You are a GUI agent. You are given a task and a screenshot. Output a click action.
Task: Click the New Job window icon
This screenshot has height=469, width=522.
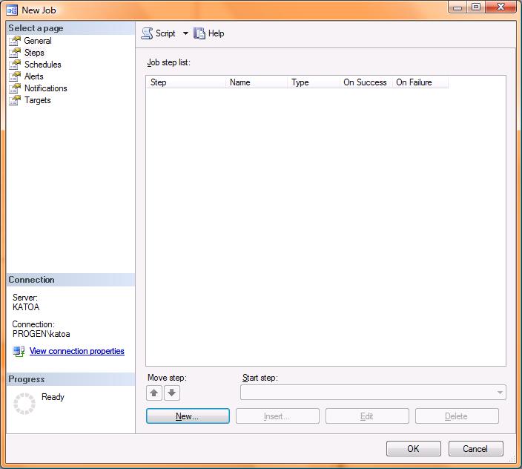pos(12,10)
